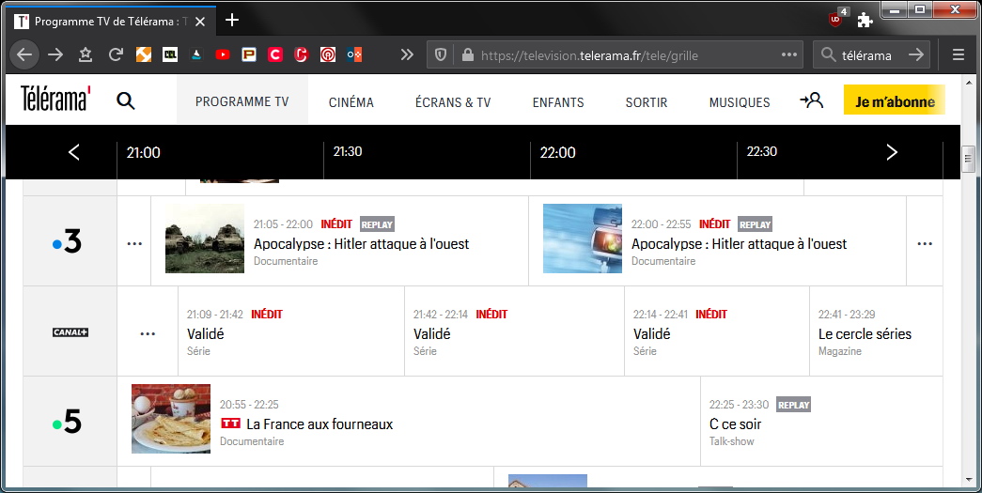Open CINÉMA menu item
Viewport: 982px width, 493px height.
click(351, 102)
